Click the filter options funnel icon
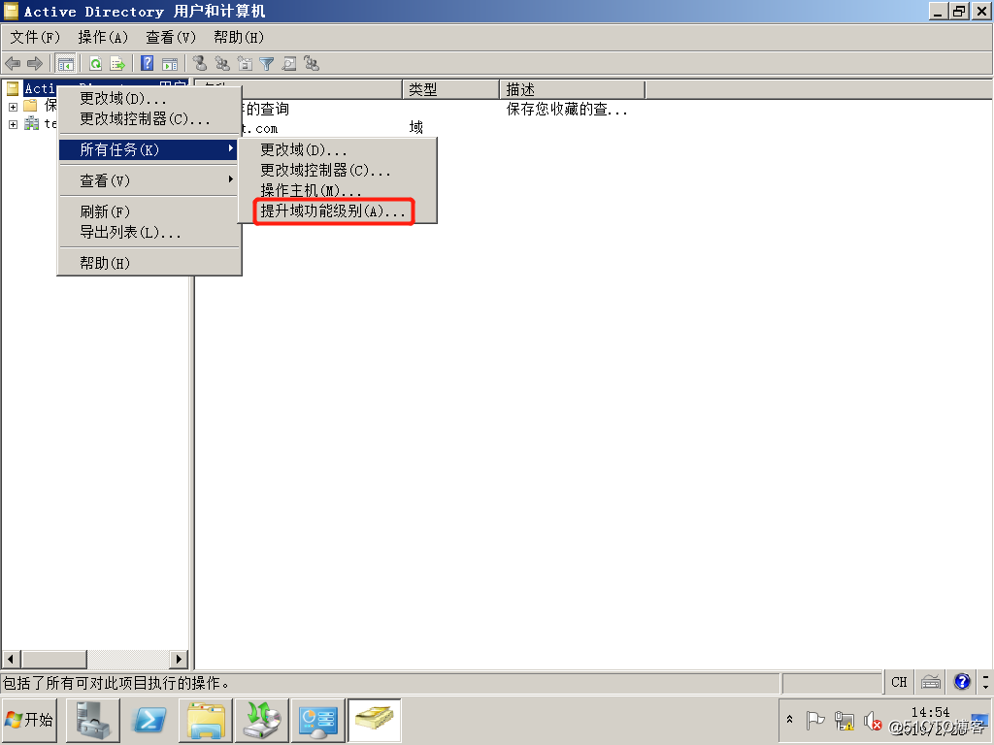994x745 pixels. click(x=267, y=63)
